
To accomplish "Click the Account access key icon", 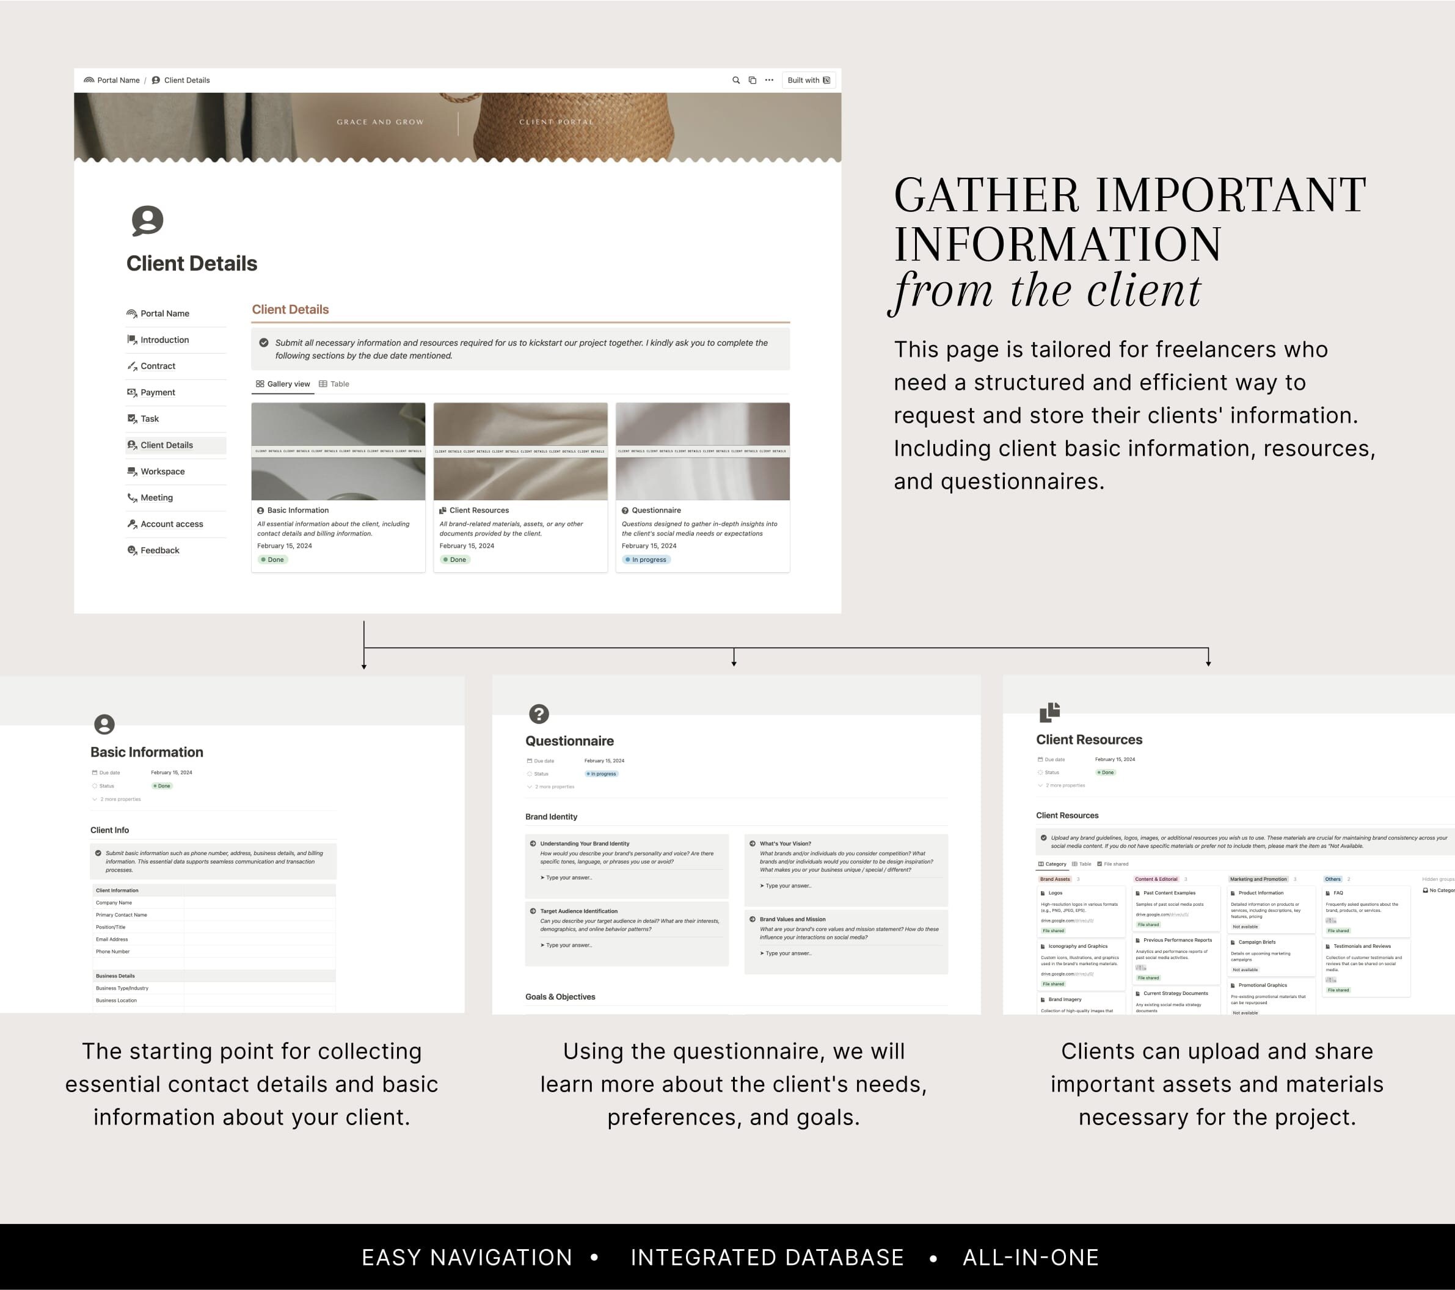I will (x=132, y=524).
